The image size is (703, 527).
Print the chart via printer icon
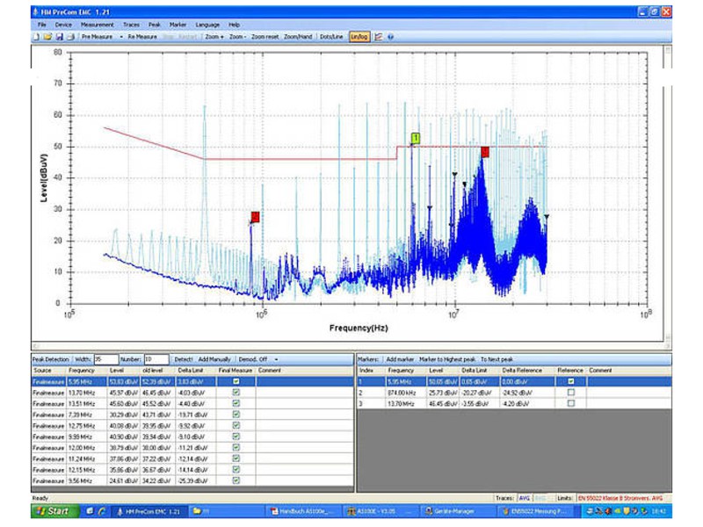click(70, 37)
